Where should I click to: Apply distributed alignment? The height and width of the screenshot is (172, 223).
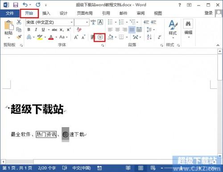pyautogui.click(x=139, y=30)
